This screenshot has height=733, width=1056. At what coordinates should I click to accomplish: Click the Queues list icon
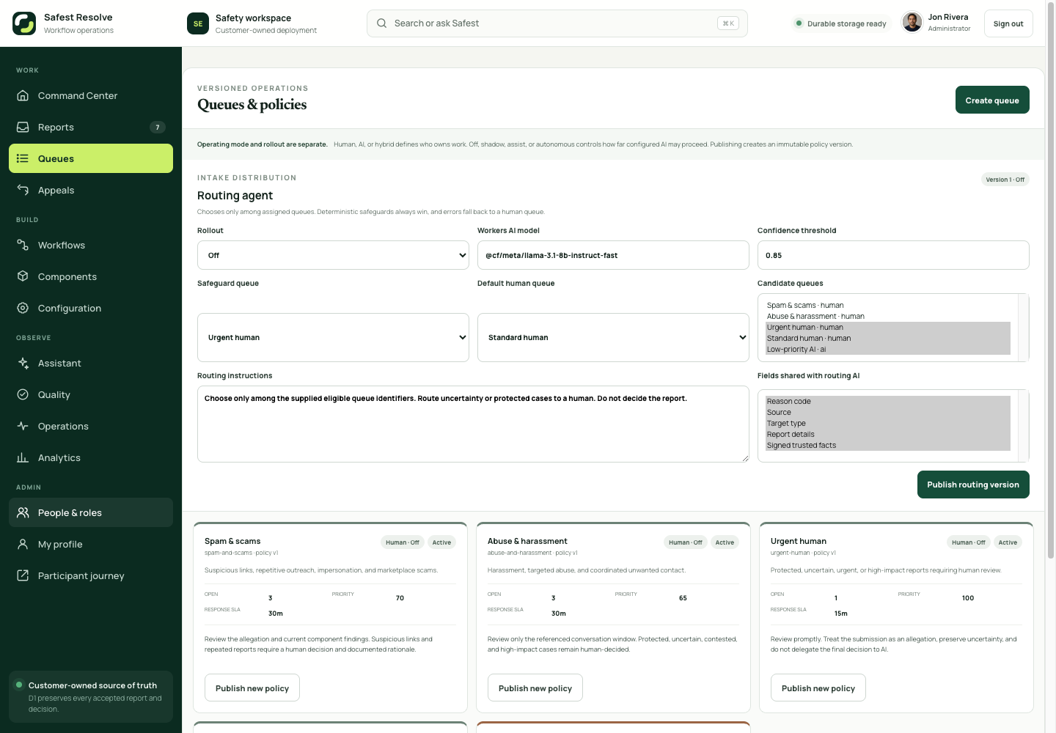(23, 158)
